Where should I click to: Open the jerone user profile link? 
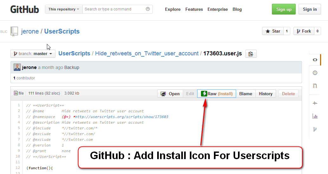(x=30, y=31)
